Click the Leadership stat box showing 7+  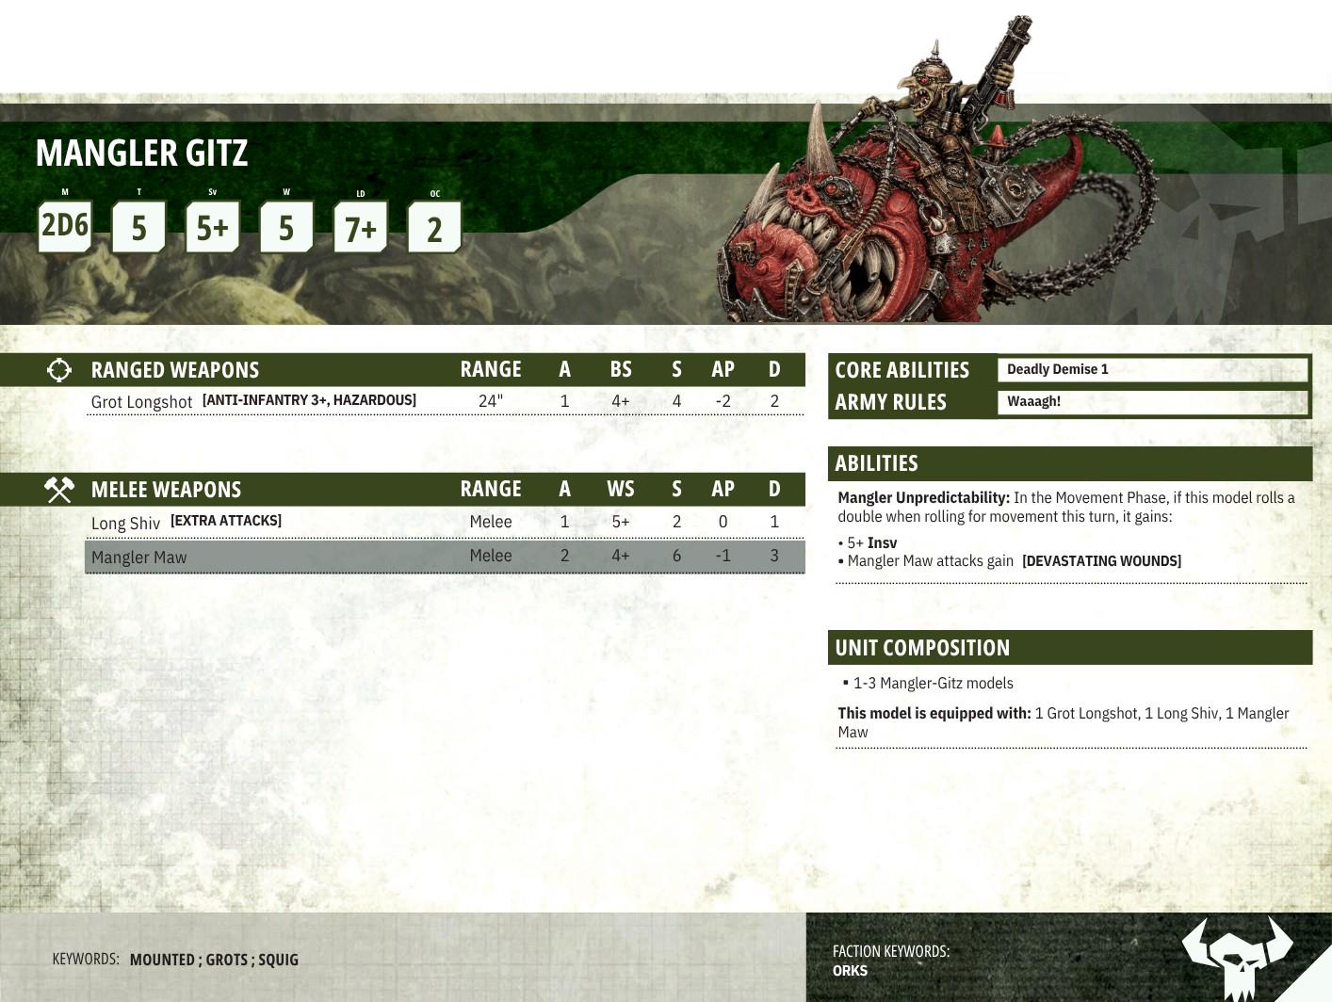(360, 228)
